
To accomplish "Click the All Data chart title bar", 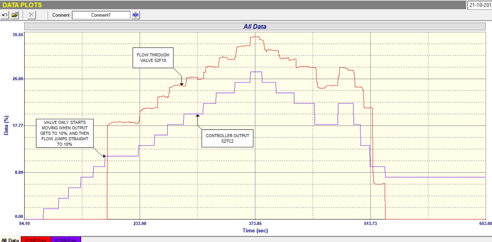I will [255, 27].
